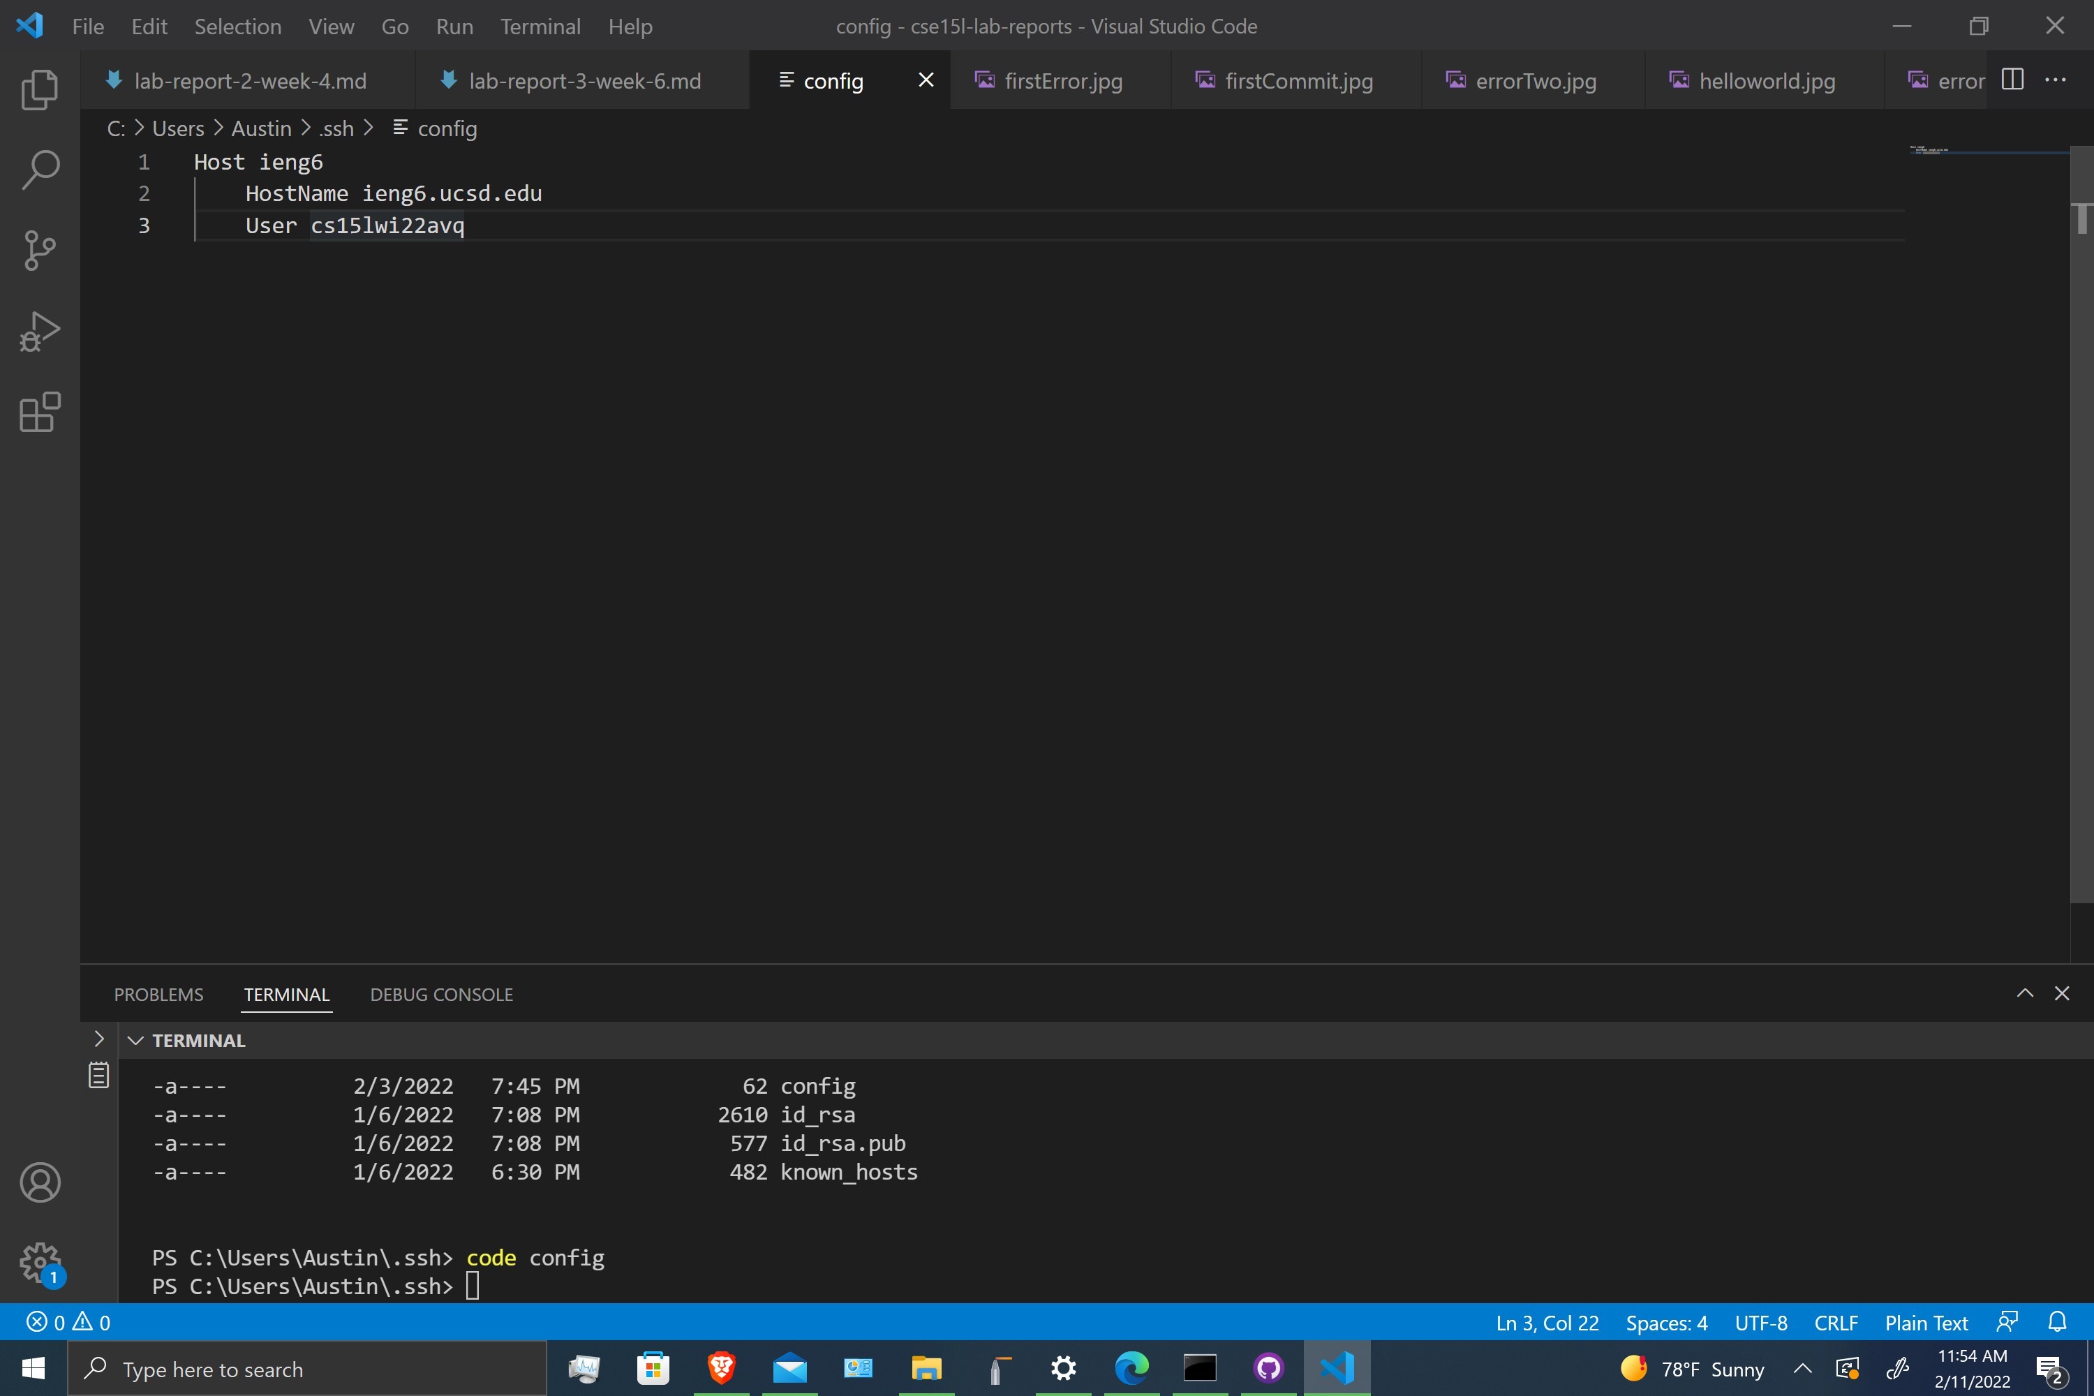Image resolution: width=2094 pixels, height=1396 pixels.
Task: Split the editor to the right
Action: coord(2012,80)
